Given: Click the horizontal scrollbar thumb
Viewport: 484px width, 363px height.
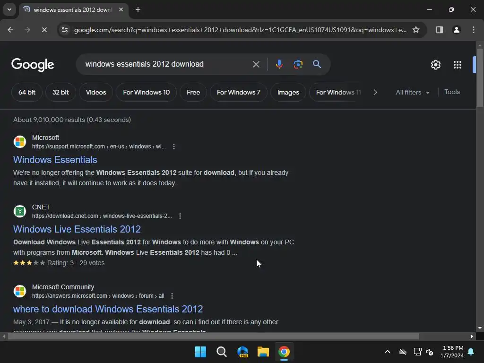Looking at the screenshot, I should click(213, 336).
